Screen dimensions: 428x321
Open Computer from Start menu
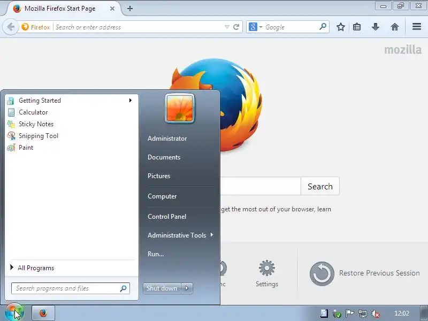coord(162,196)
